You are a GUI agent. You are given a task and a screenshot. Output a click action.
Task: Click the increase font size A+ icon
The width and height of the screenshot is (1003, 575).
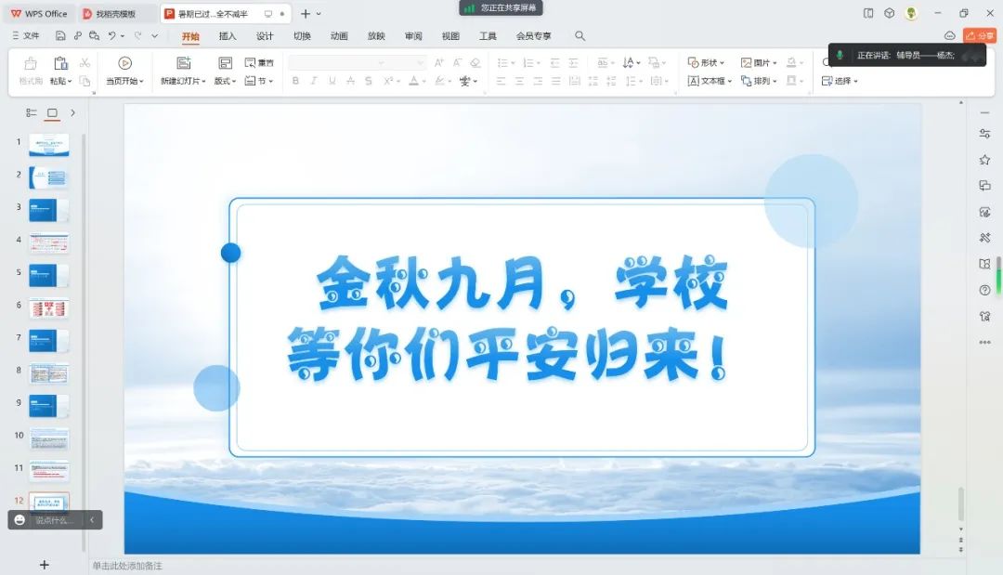coord(438,62)
